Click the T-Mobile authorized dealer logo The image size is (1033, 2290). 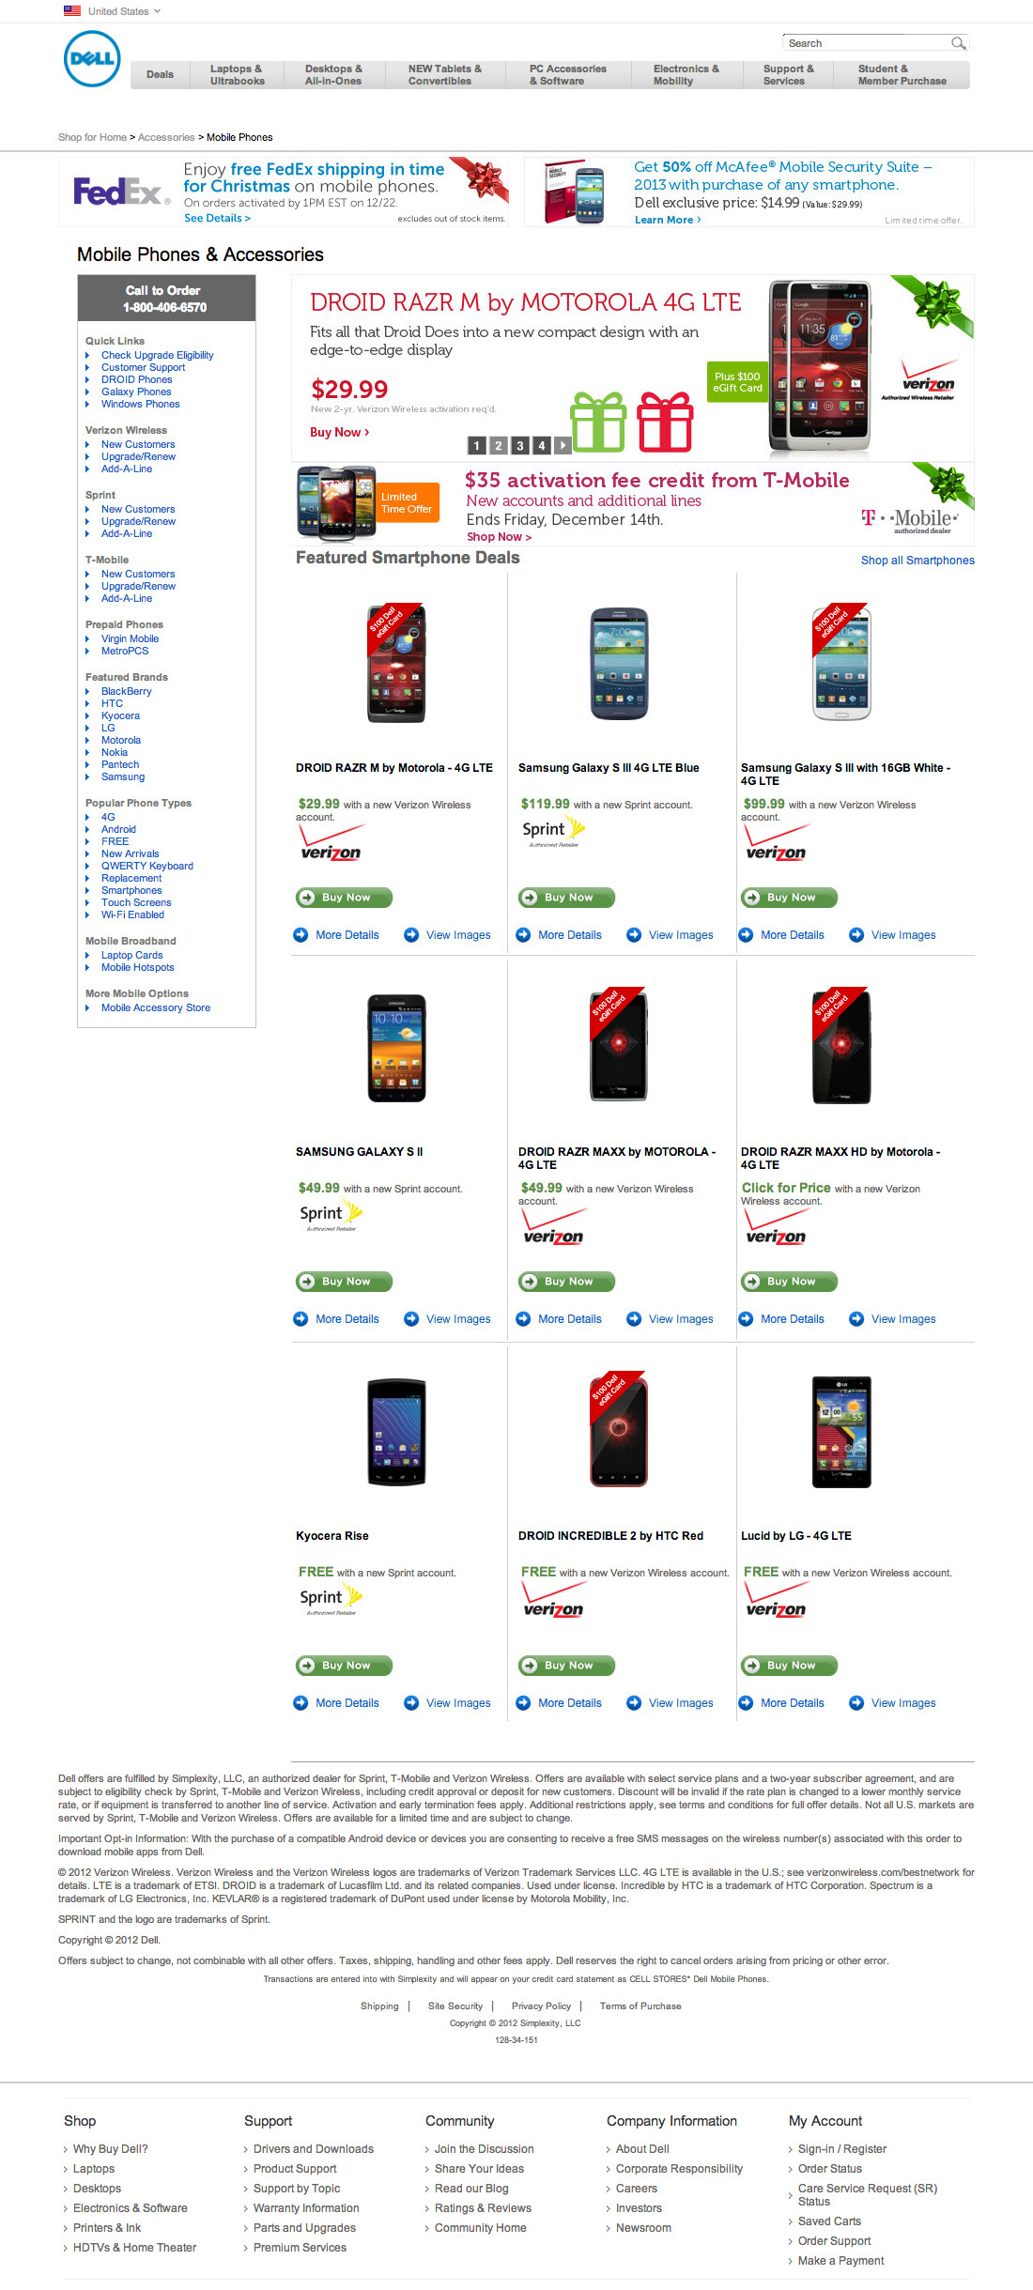pyautogui.click(x=908, y=519)
